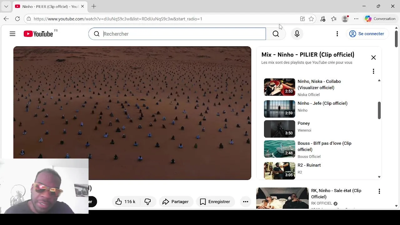Image resolution: width=400 pixels, height=225 pixels.
Task: Click the Mix - Ninho - PILIER heading
Action: tap(308, 55)
